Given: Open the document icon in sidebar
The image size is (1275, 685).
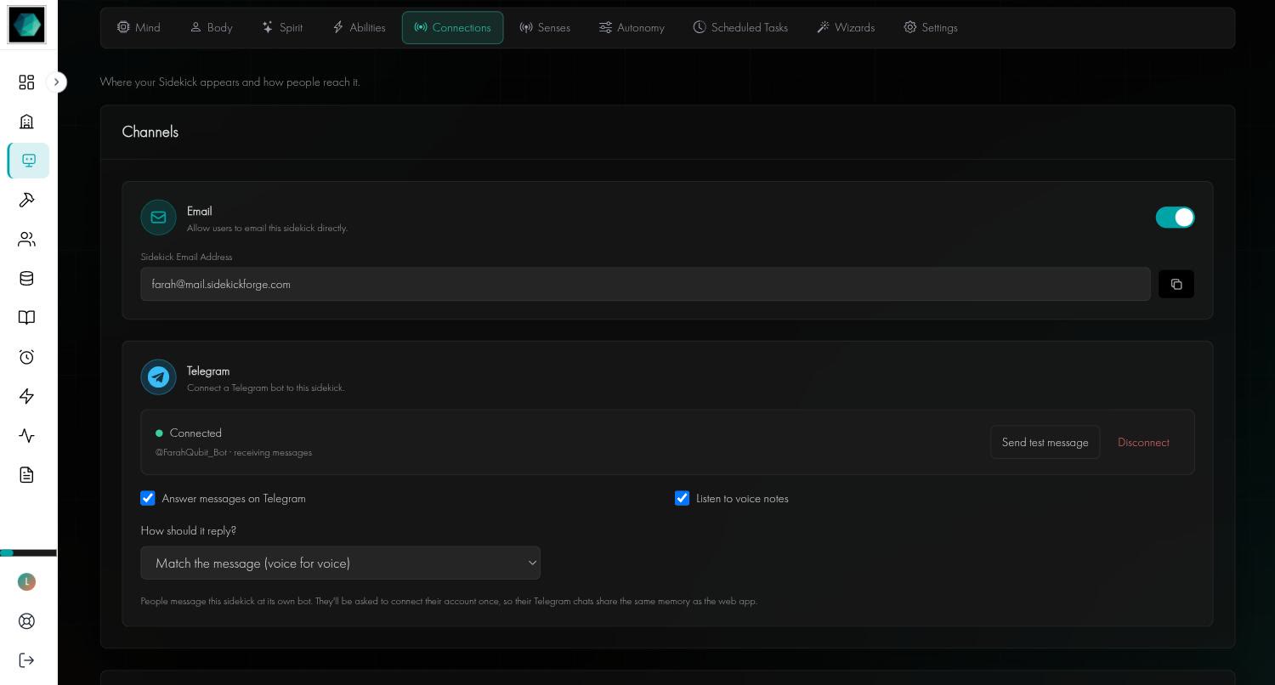Looking at the screenshot, I should [x=26, y=475].
